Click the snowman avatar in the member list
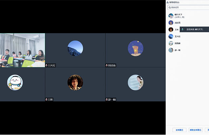This screenshot has height=135, width=209. click(171, 43)
